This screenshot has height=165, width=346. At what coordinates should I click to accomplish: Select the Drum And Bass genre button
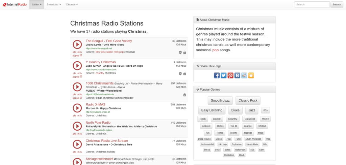(253, 139)
